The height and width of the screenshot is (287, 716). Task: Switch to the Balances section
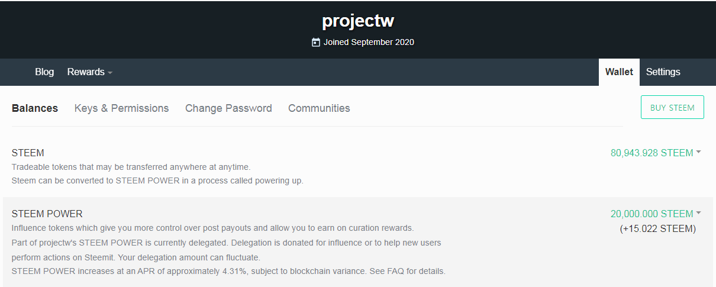[x=35, y=108]
